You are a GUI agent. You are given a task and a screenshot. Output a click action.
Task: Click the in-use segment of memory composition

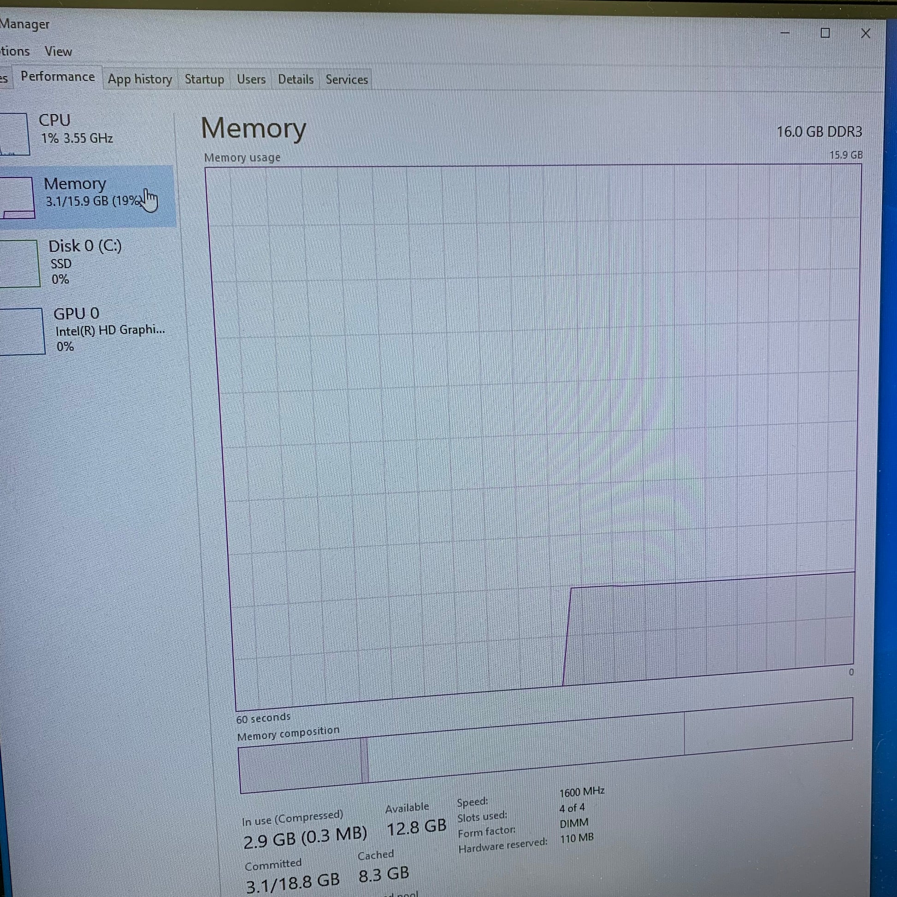pos(300,765)
